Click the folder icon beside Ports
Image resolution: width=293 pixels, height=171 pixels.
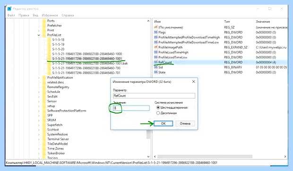44,21
